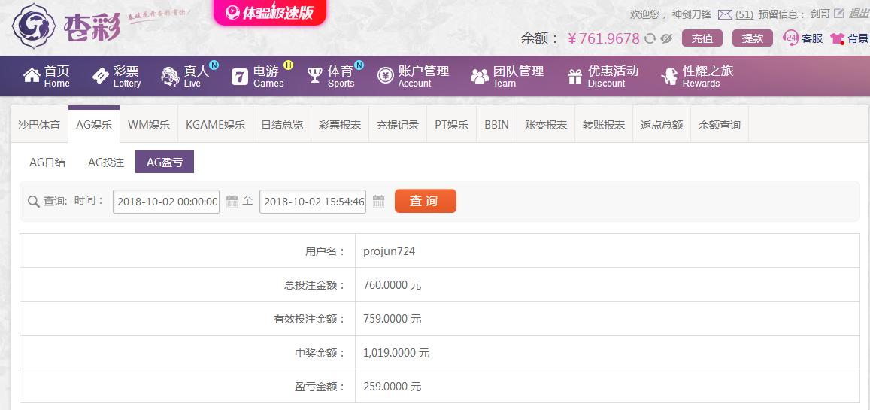The width and height of the screenshot is (870, 410).
Task: Click the mail envelope icon
Action: pos(725,14)
